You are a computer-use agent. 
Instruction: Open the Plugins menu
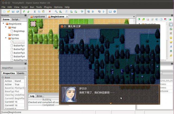pyautogui.click(x=48, y=7)
